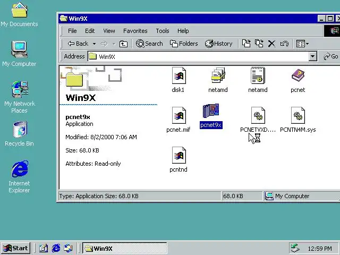The height and width of the screenshot is (255, 340).
Task: Open the History pane button
Action: [218, 44]
